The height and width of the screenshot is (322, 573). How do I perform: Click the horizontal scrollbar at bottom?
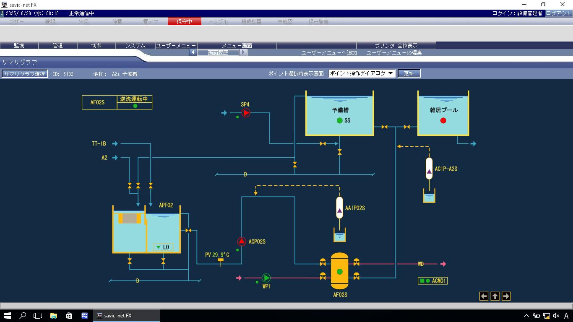point(286,306)
